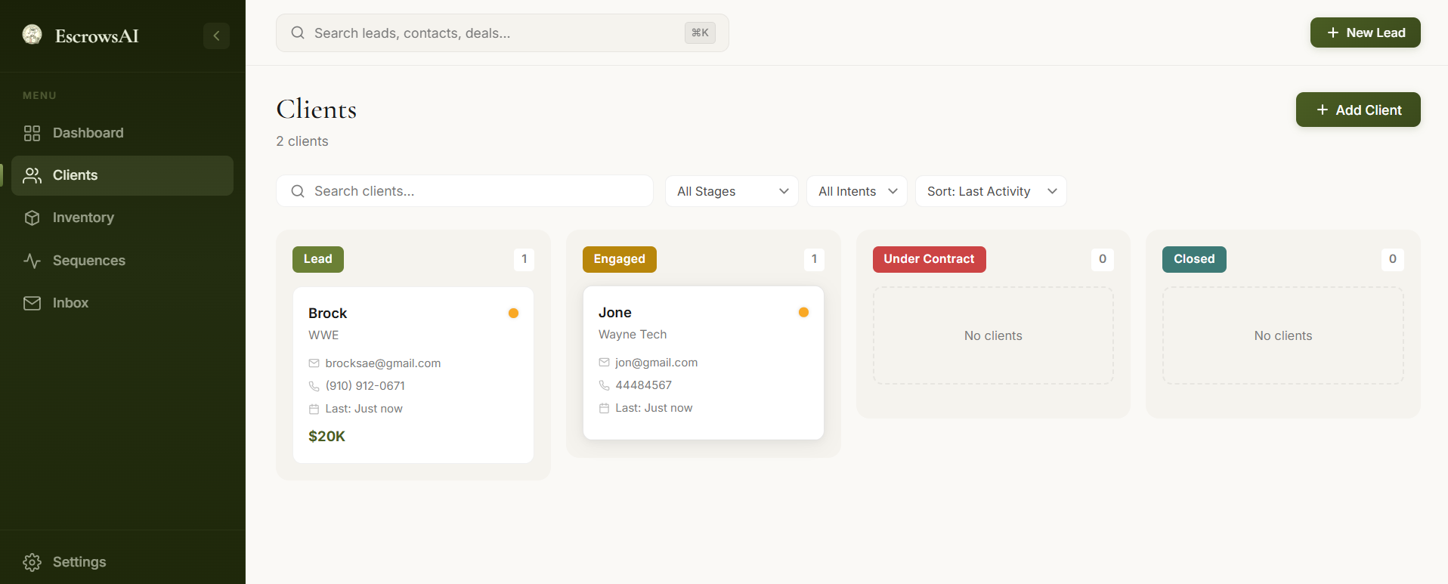The width and height of the screenshot is (1448, 584).
Task: Click the empty Under Contract drop zone
Action: (x=993, y=335)
